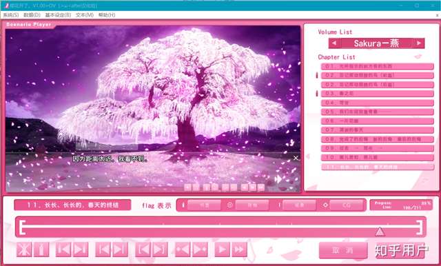
Task: Close the subtitle text box with the X
Action: [296, 158]
